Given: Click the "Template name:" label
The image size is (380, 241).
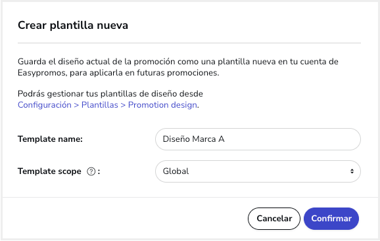Looking at the screenshot, I should tap(50, 139).
